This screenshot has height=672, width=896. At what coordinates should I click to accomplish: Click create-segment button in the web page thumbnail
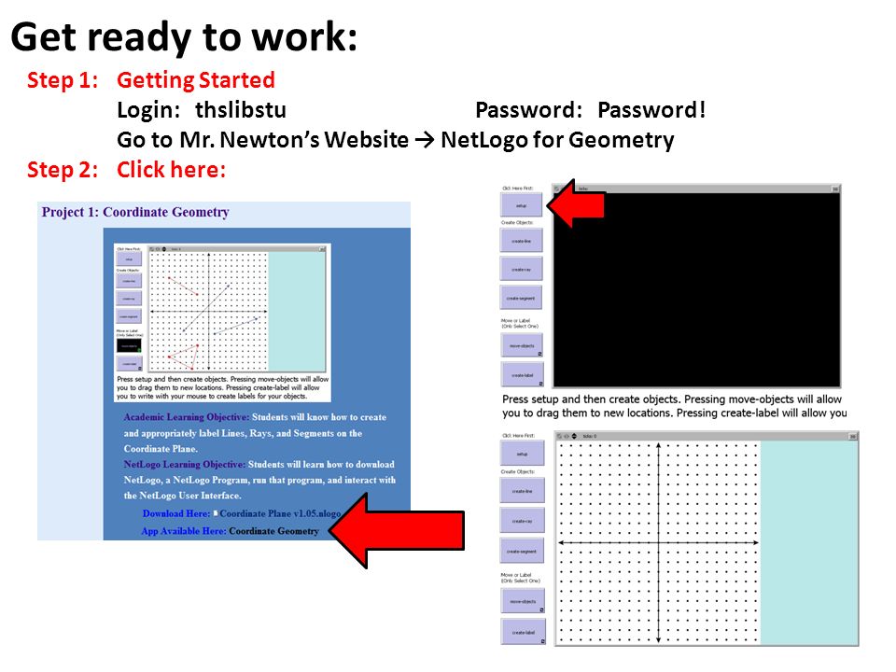129,316
